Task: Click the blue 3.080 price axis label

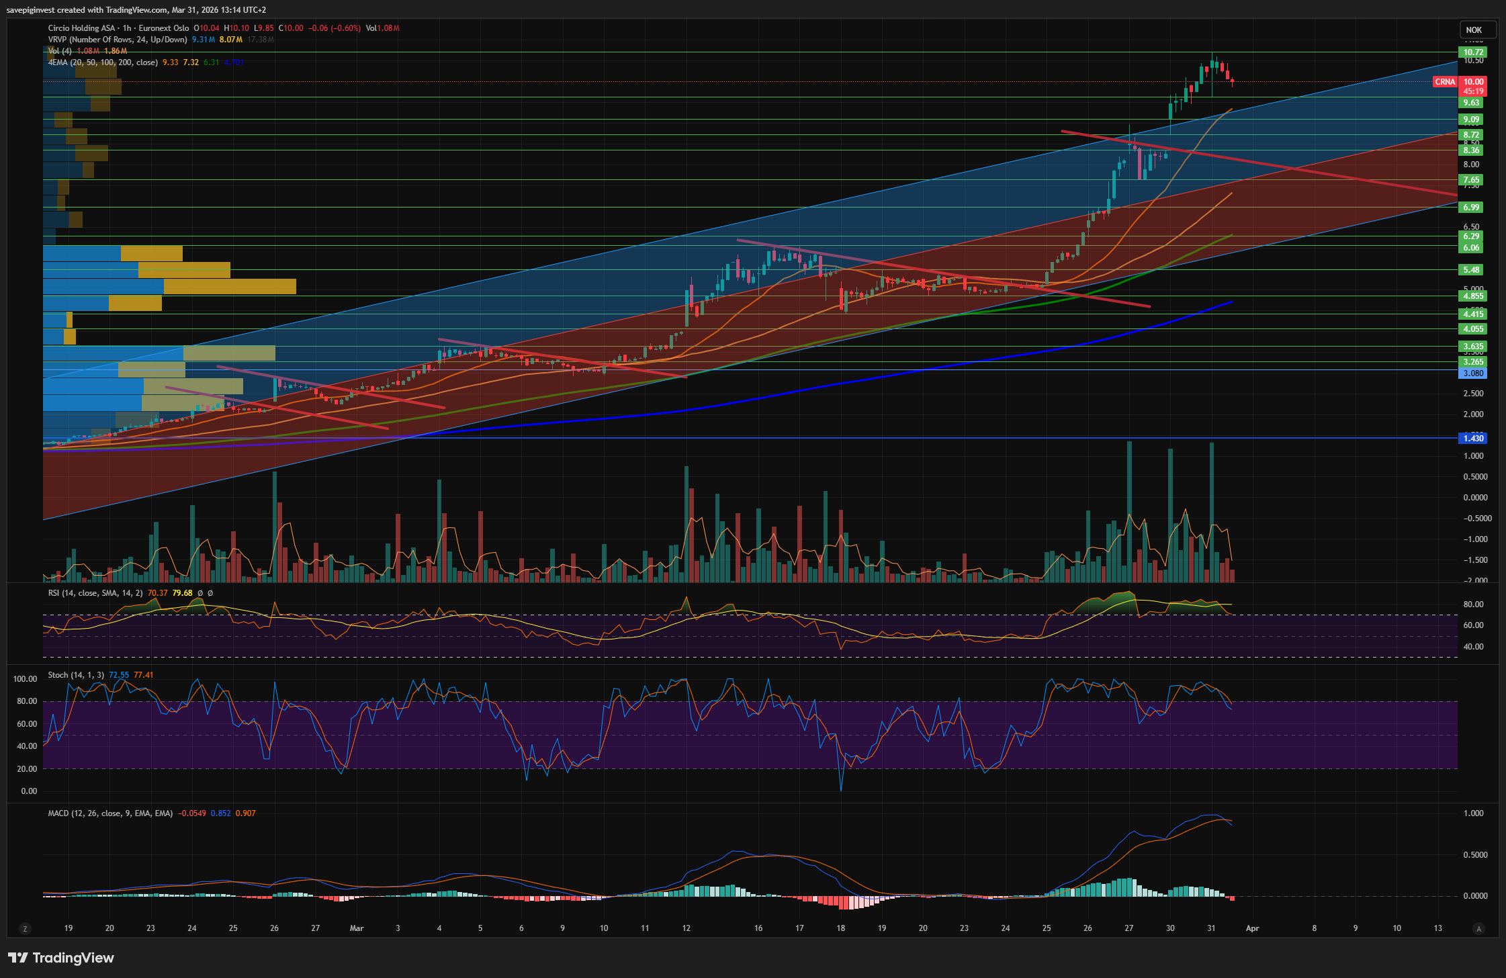Action: click(x=1473, y=373)
